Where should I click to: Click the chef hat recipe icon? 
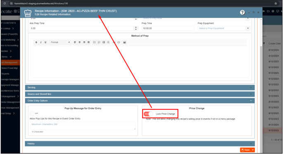click(x=28, y=13)
